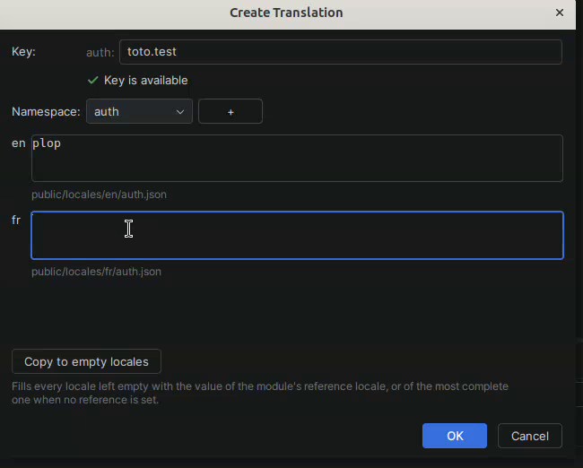The width and height of the screenshot is (583, 468).
Task: Click the 'fr' locale label
Action: pos(16,220)
